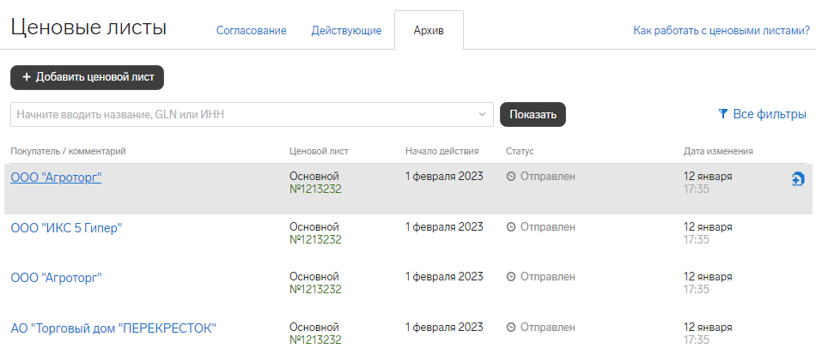Click the clock status icon in ПЕРЕКРЕСТОК row
Image resolution: width=816 pixels, height=355 pixels.
coord(511,328)
